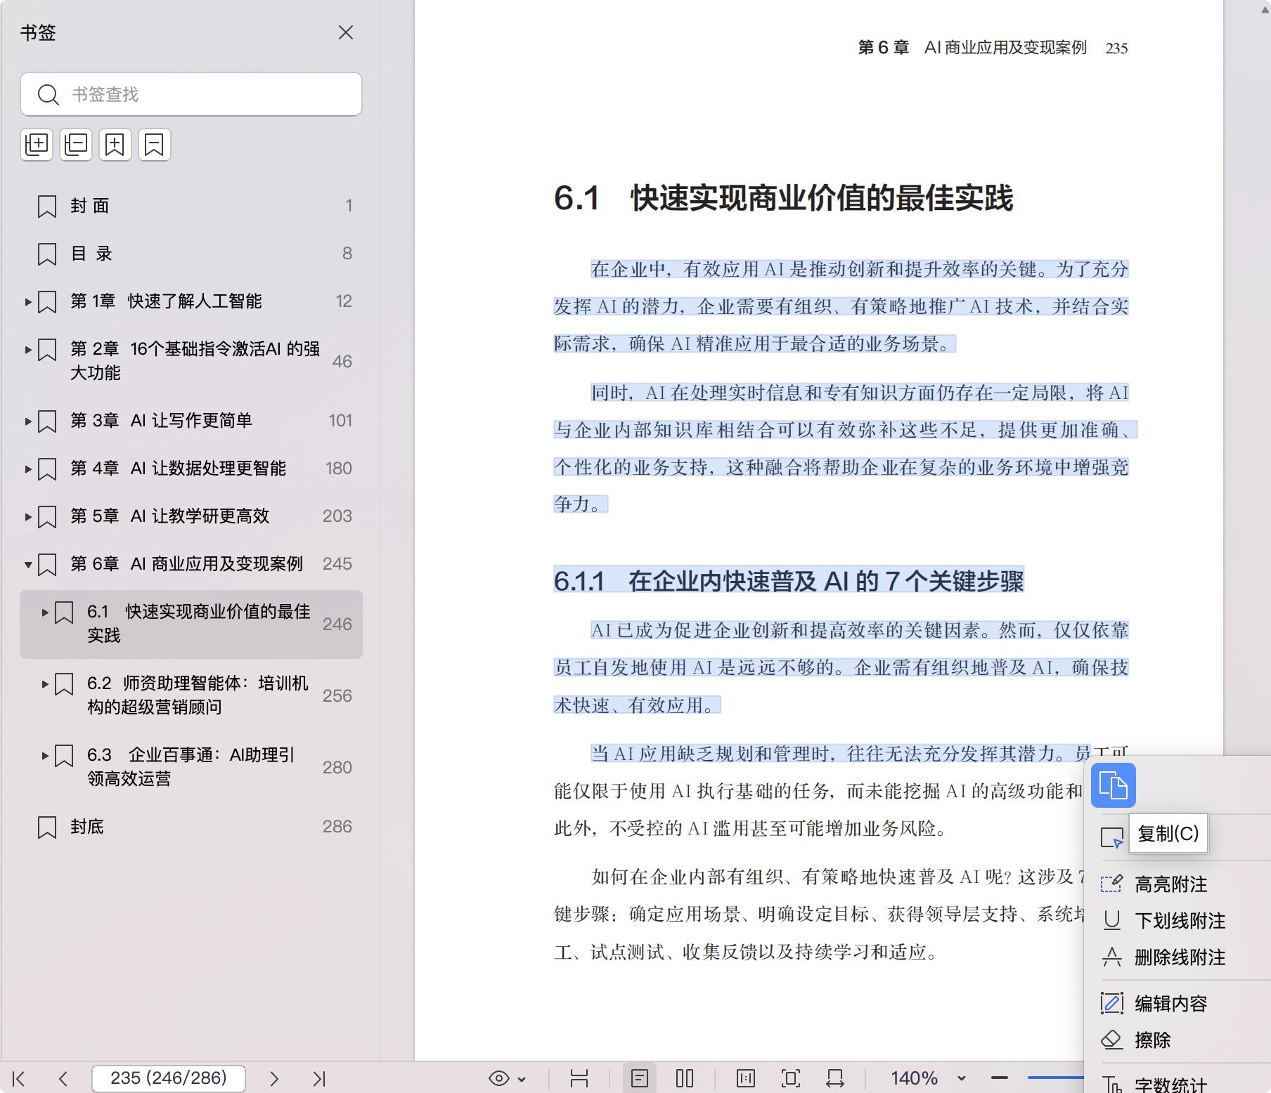The image size is (1271, 1093).
Task: Open the 目录 bookmark
Action: pos(91,254)
